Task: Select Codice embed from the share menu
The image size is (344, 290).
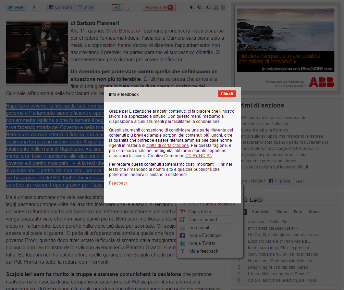Action: 202,219
